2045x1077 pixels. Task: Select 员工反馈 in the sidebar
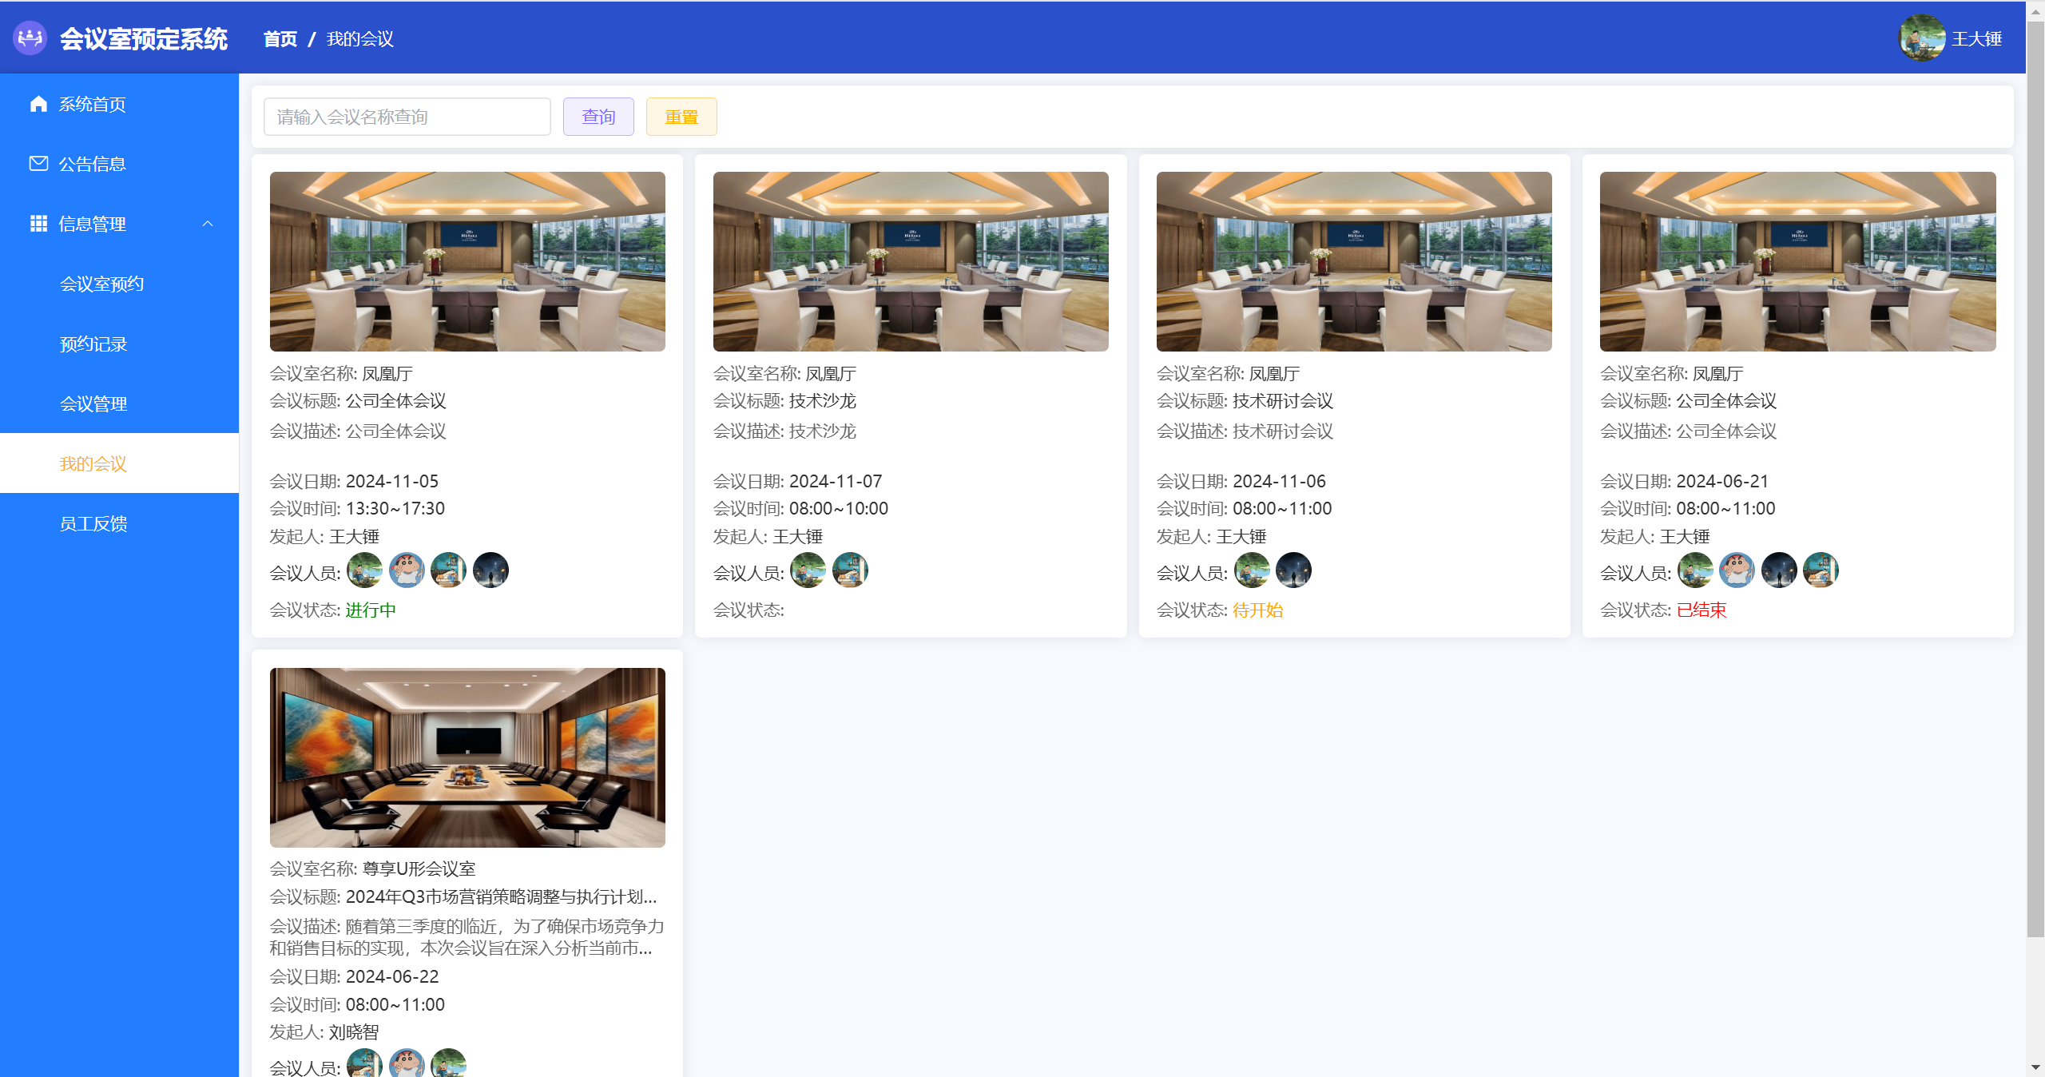tap(93, 523)
